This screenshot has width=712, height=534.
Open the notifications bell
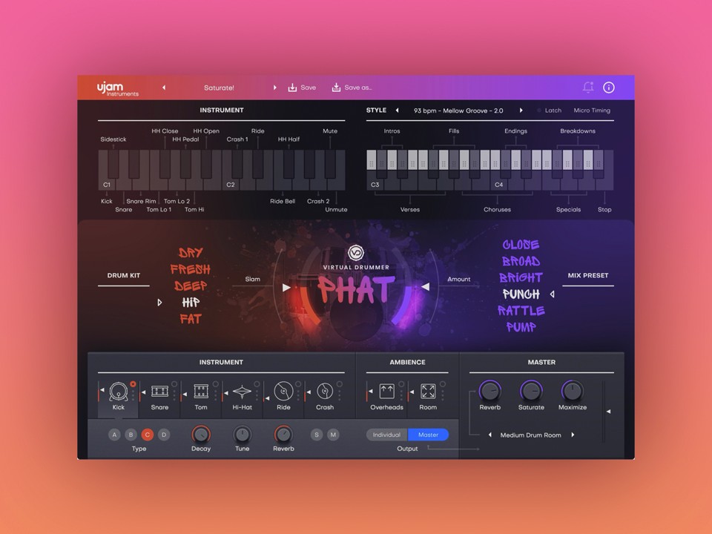[x=588, y=88]
